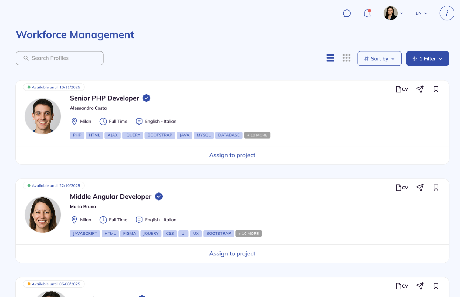Expand the EN language selector
This screenshot has height=297, width=460.
click(x=421, y=13)
